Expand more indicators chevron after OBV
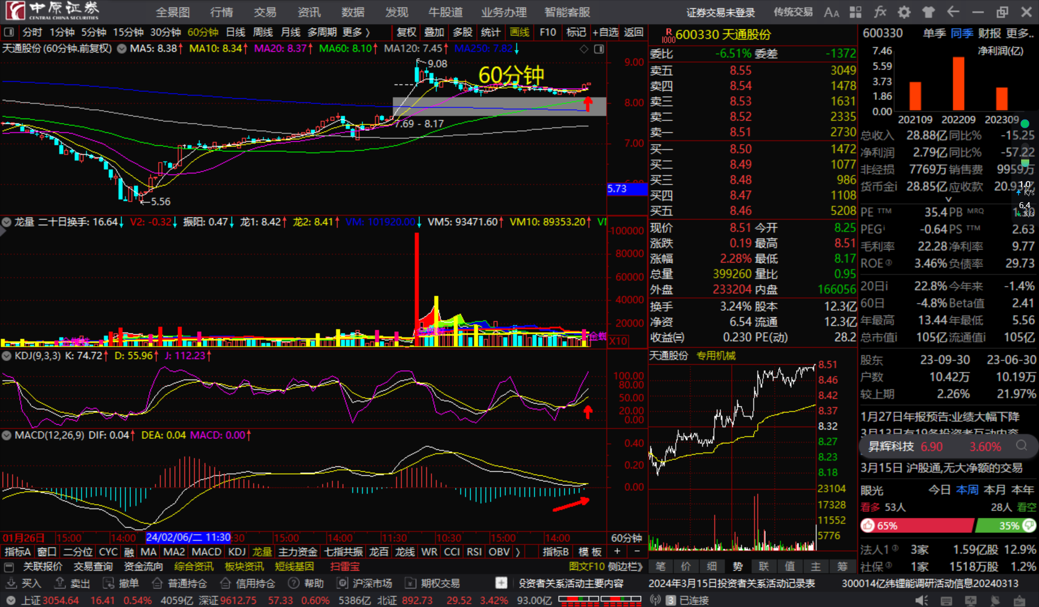1039x607 pixels. point(518,551)
